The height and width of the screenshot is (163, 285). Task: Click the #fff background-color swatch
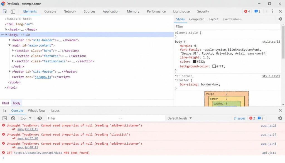tap(214, 66)
